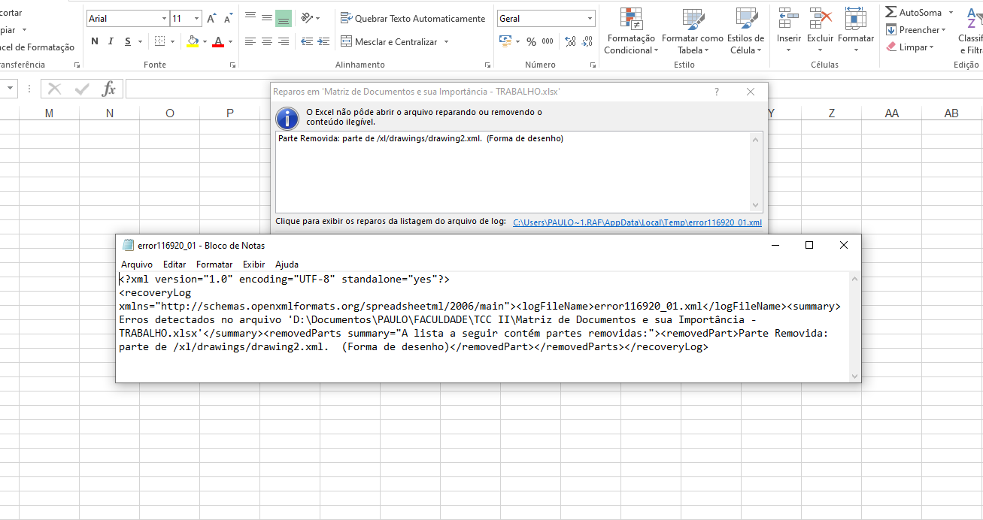The width and height of the screenshot is (983, 520).
Task: Expand the Geral number format dropdown
Action: click(590, 19)
